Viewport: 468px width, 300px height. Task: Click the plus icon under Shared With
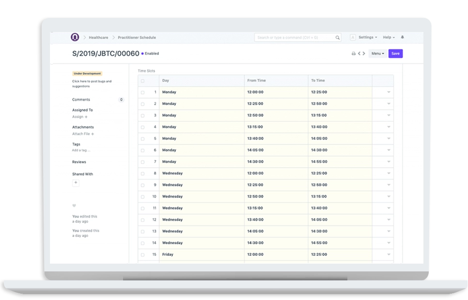click(76, 183)
